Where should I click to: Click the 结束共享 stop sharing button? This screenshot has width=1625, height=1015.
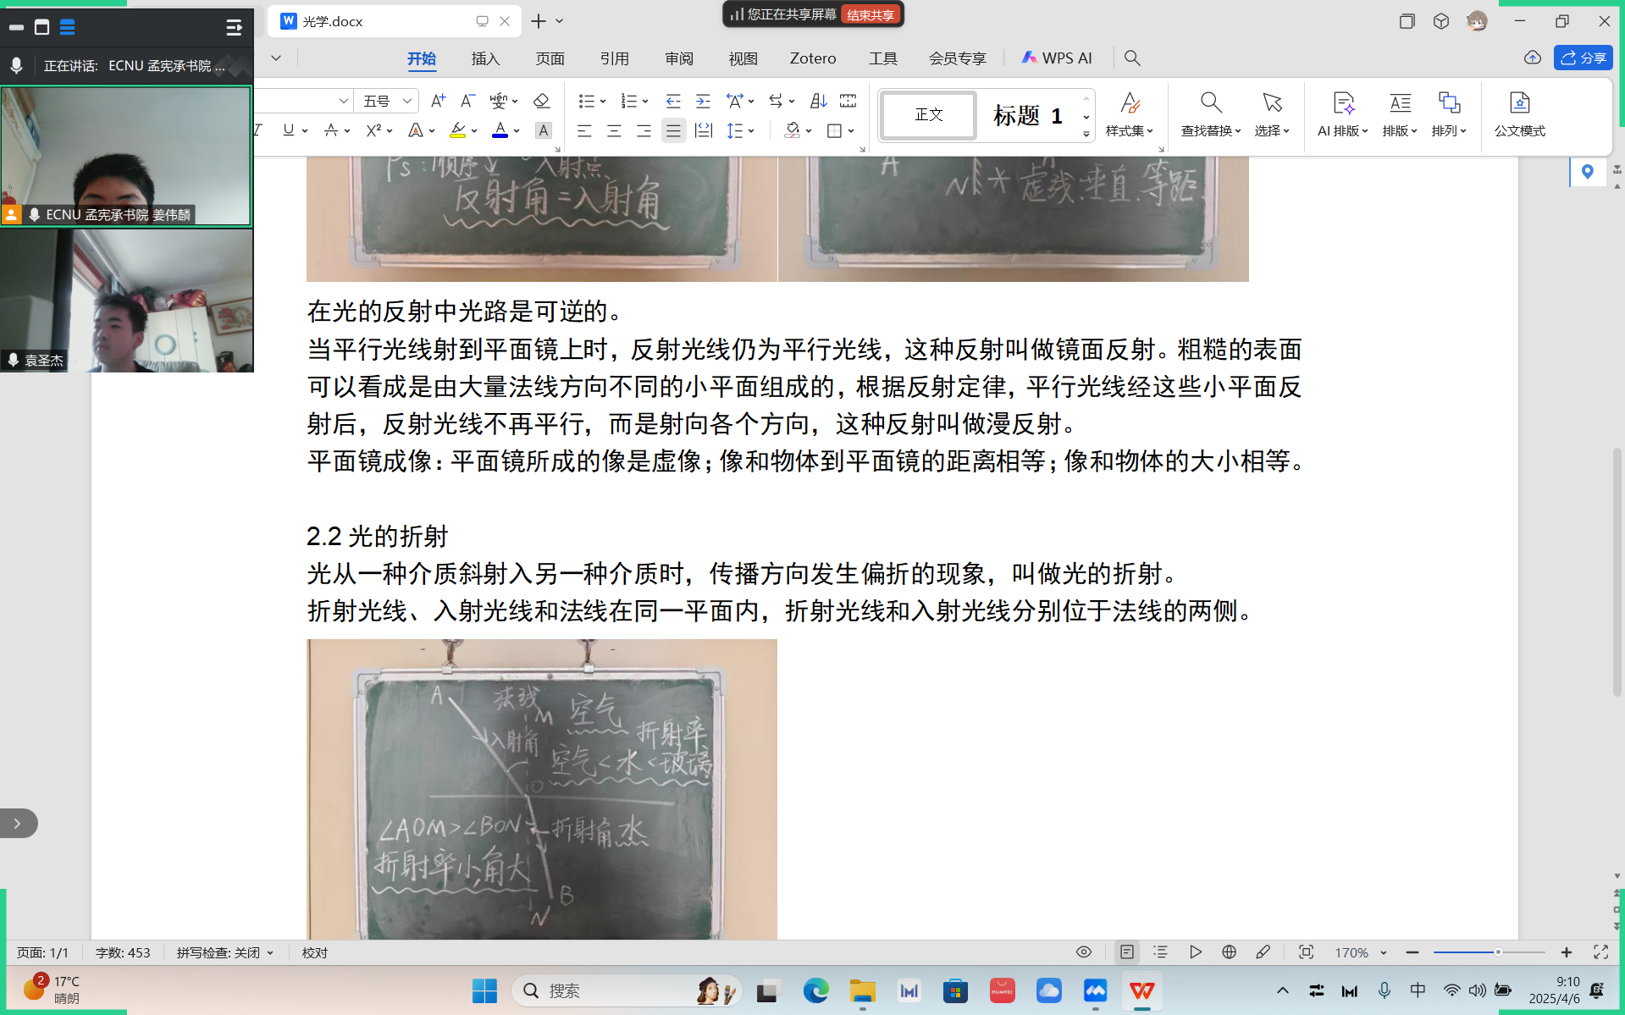871,14
